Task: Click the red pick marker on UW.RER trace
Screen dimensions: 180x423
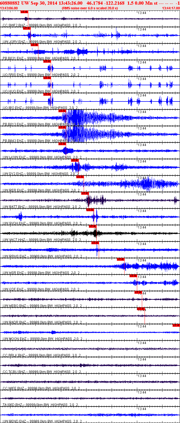Action: click(x=80, y=177)
